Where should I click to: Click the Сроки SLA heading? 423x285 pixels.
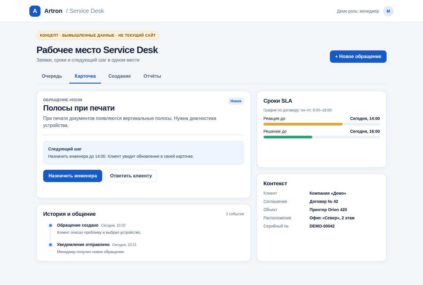(278, 101)
